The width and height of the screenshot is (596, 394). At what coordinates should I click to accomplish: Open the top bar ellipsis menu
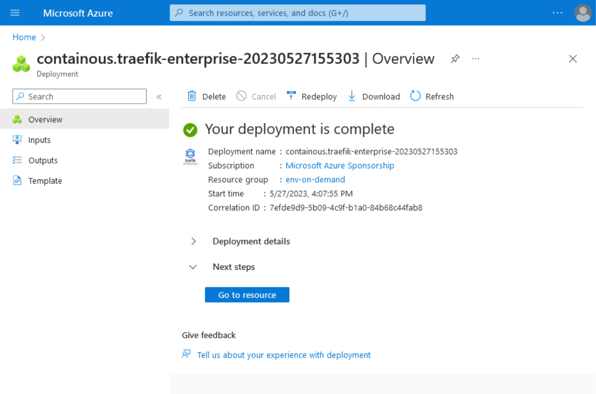[x=557, y=13]
